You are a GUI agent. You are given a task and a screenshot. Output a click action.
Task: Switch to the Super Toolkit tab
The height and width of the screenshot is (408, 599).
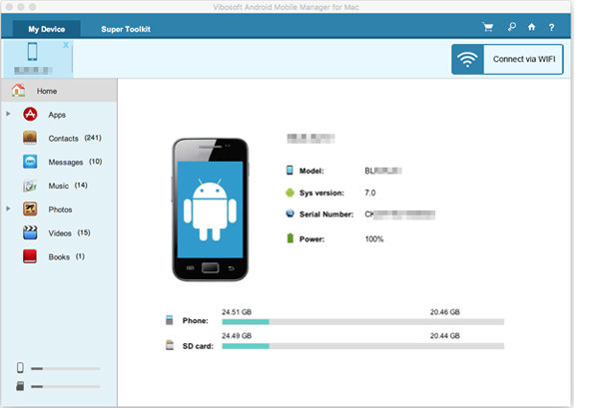click(x=126, y=29)
